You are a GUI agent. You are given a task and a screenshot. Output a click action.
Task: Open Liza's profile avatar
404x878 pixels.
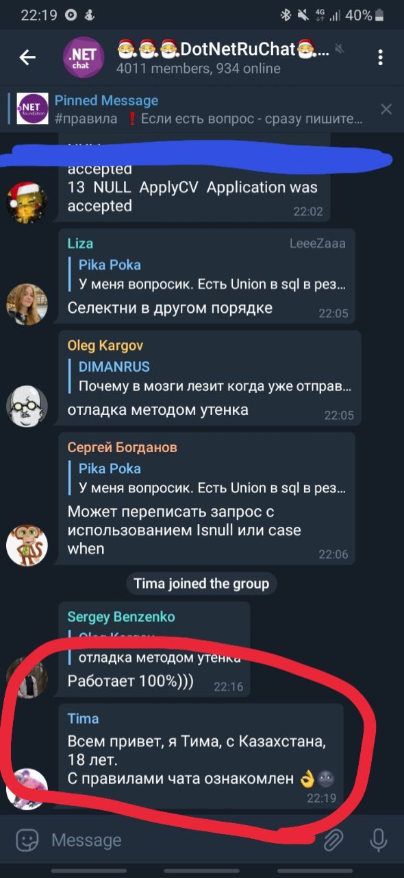(x=27, y=304)
